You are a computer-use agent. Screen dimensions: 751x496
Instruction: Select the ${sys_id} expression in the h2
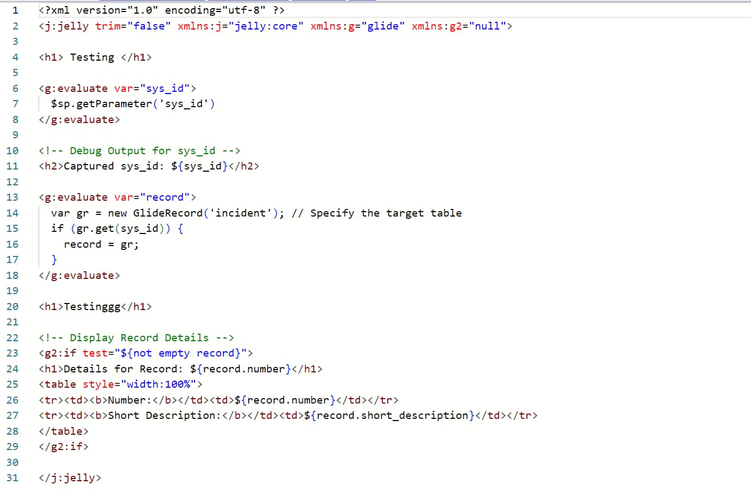[x=199, y=166]
